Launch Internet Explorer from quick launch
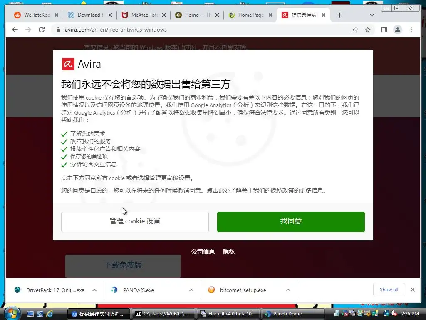This screenshot has width=426, height=320. coord(50,314)
